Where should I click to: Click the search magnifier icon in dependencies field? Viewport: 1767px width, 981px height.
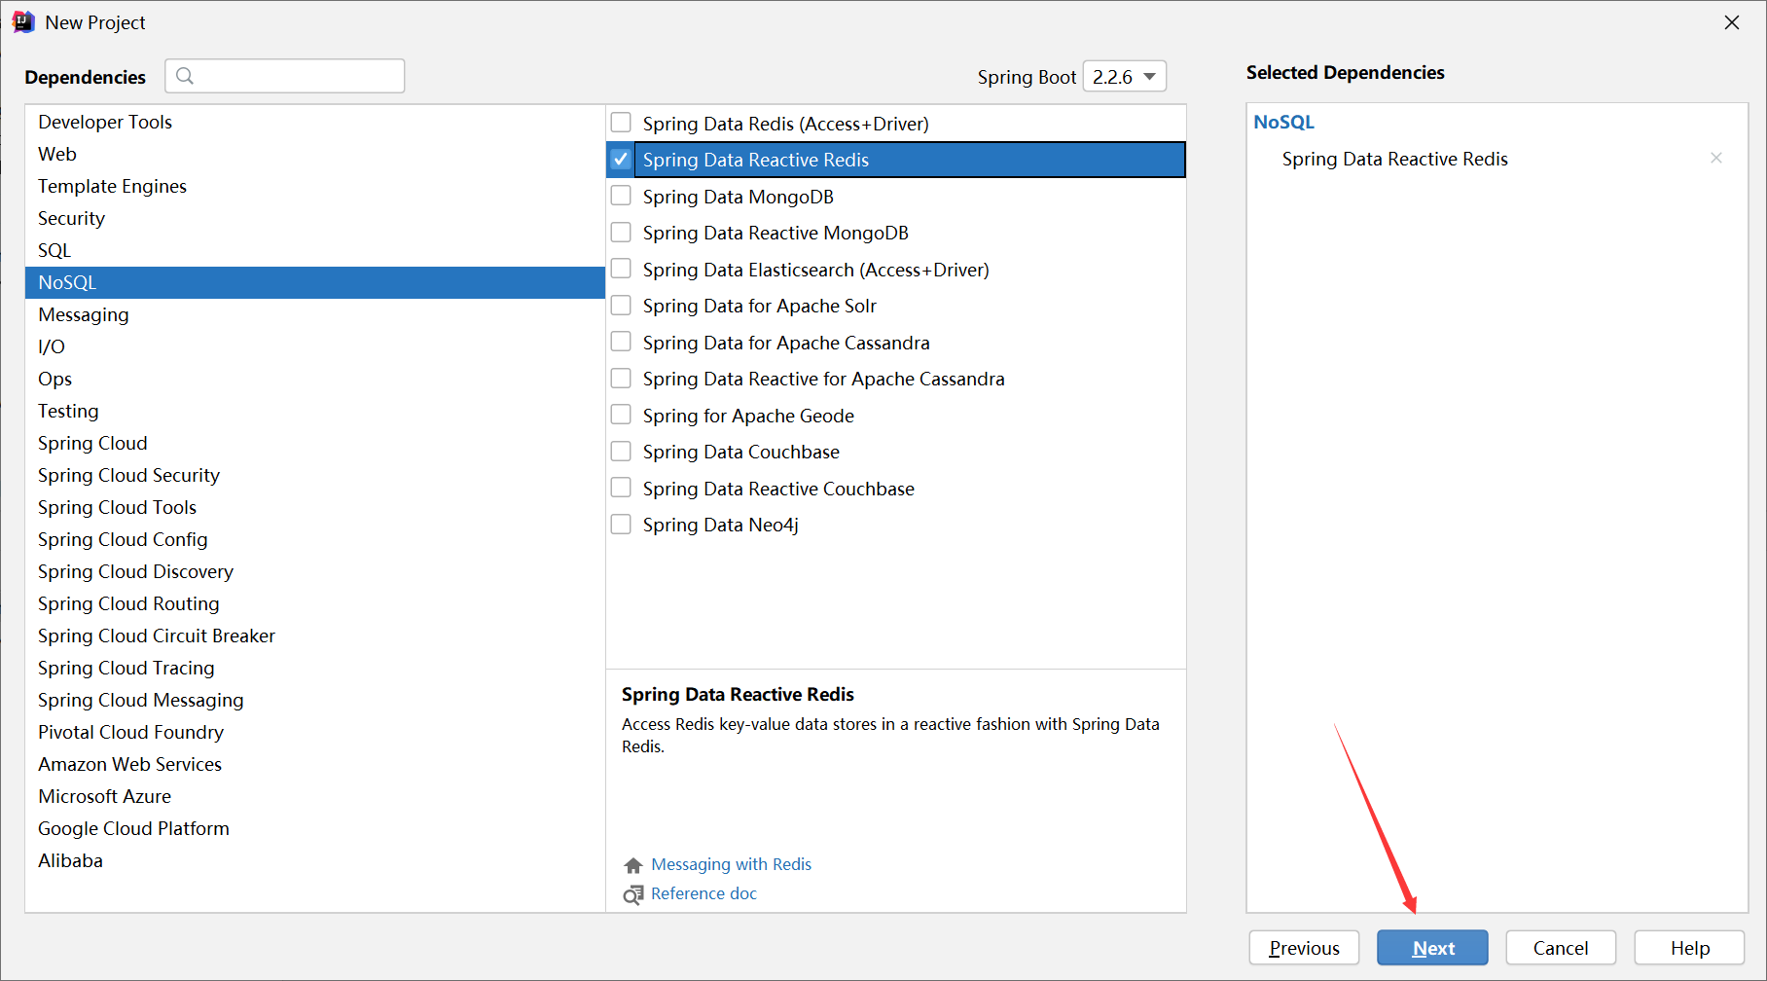click(x=185, y=76)
